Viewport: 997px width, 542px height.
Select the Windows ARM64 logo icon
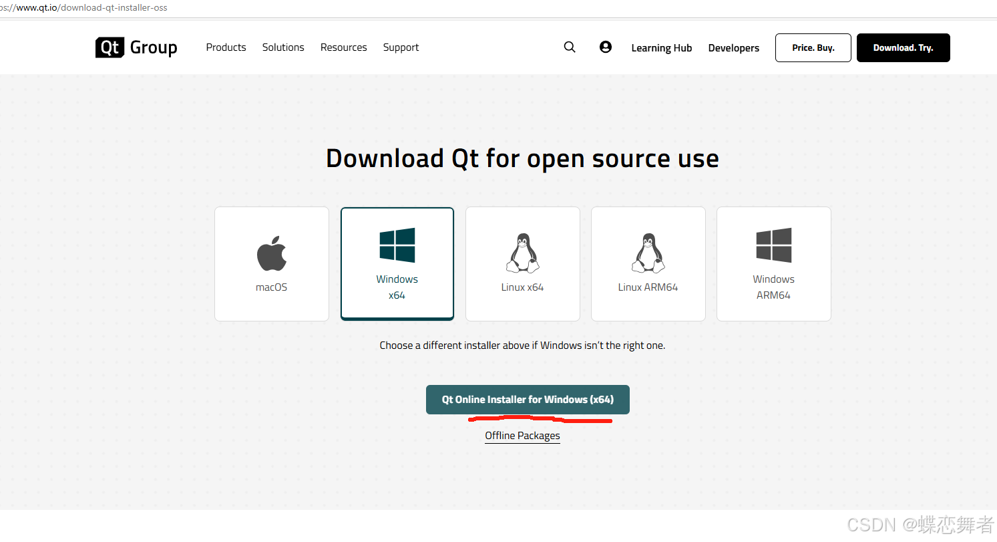(x=773, y=245)
